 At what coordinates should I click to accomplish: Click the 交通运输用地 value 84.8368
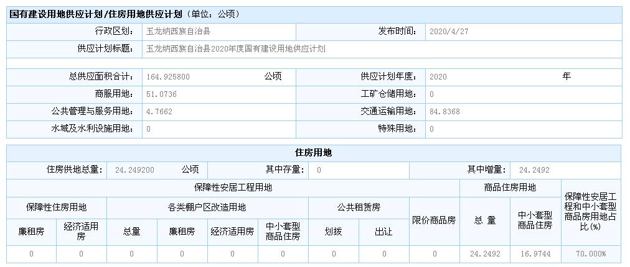(444, 112)
